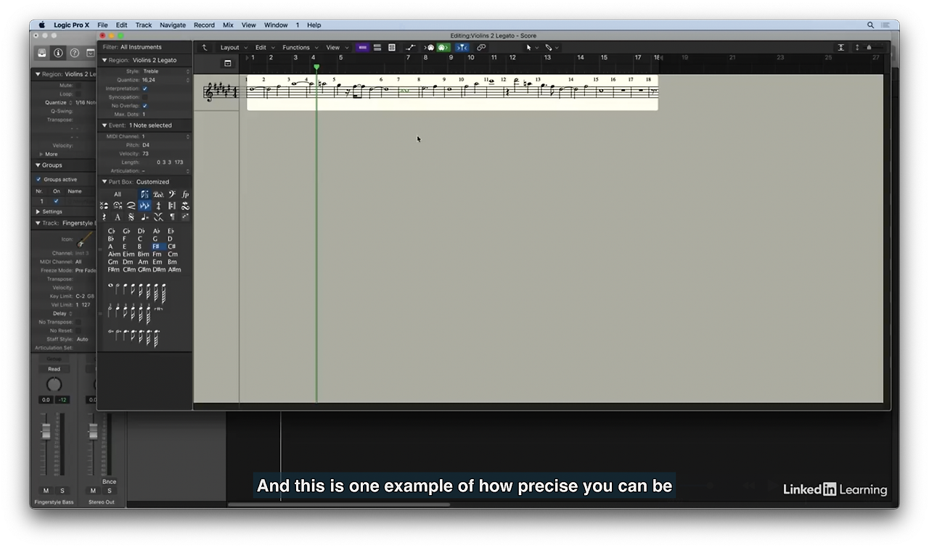
Task: Switch to page view button
Action: [392, 47]
